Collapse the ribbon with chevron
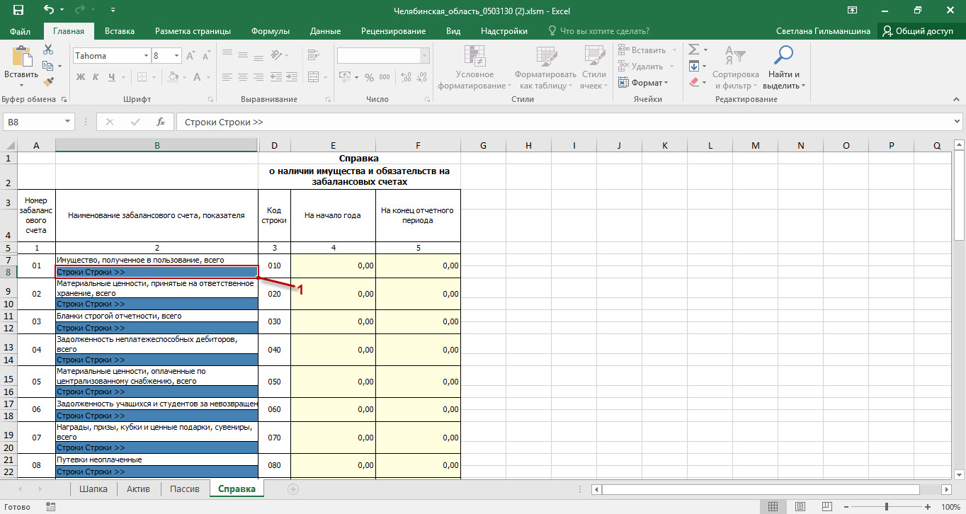 pos(955,100)
